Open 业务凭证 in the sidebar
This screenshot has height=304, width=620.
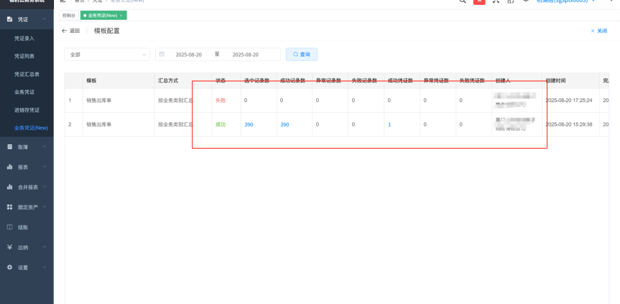[25, 92]
